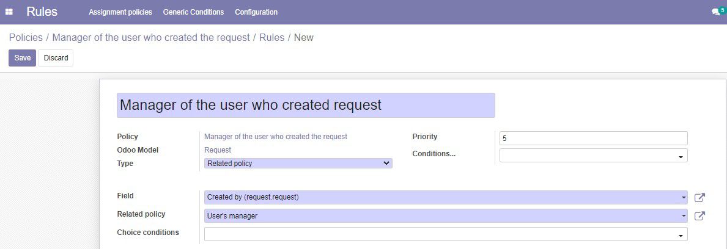Click the Save button
The width and height of the screenshot is (727, 249).
pyautogui.click(x=22, y=58)
